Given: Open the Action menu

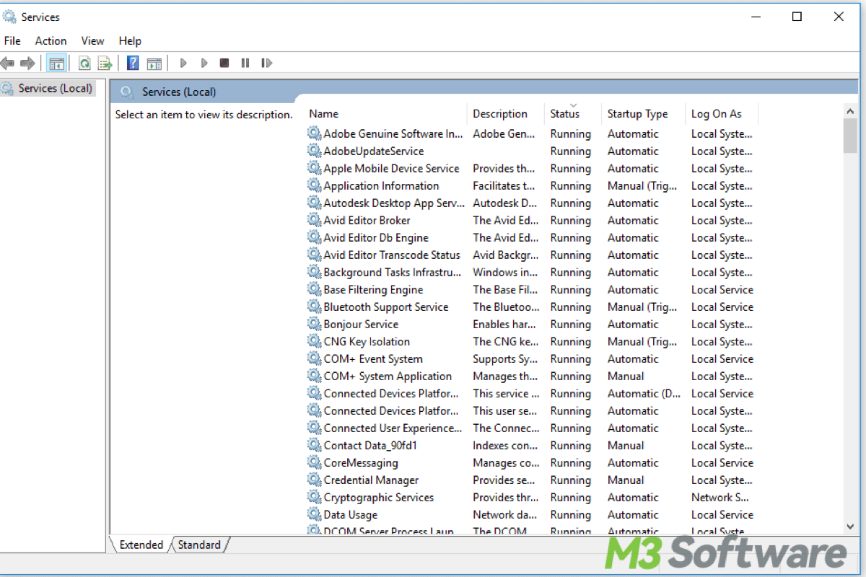Looking at the screenshot, I should (x=51, y=41).
